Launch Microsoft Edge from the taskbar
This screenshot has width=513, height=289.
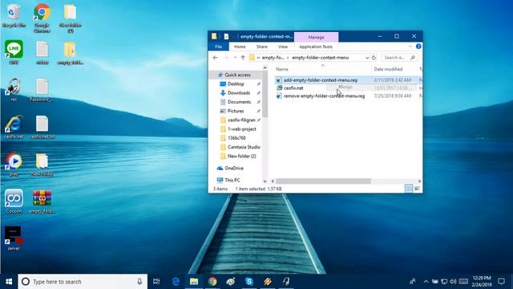tap(176, 282)
